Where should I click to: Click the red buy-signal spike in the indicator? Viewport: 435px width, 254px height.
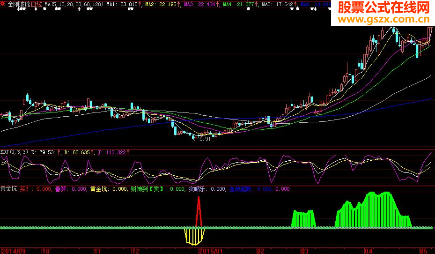pos(199,211)
